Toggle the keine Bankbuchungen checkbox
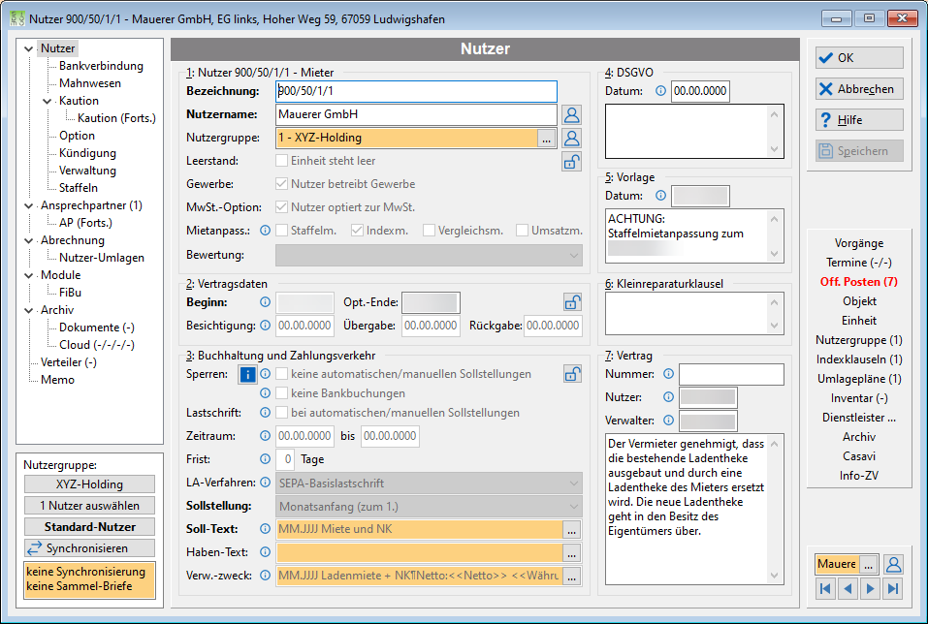The image size is (928, 624). click(x=282, y=393)
